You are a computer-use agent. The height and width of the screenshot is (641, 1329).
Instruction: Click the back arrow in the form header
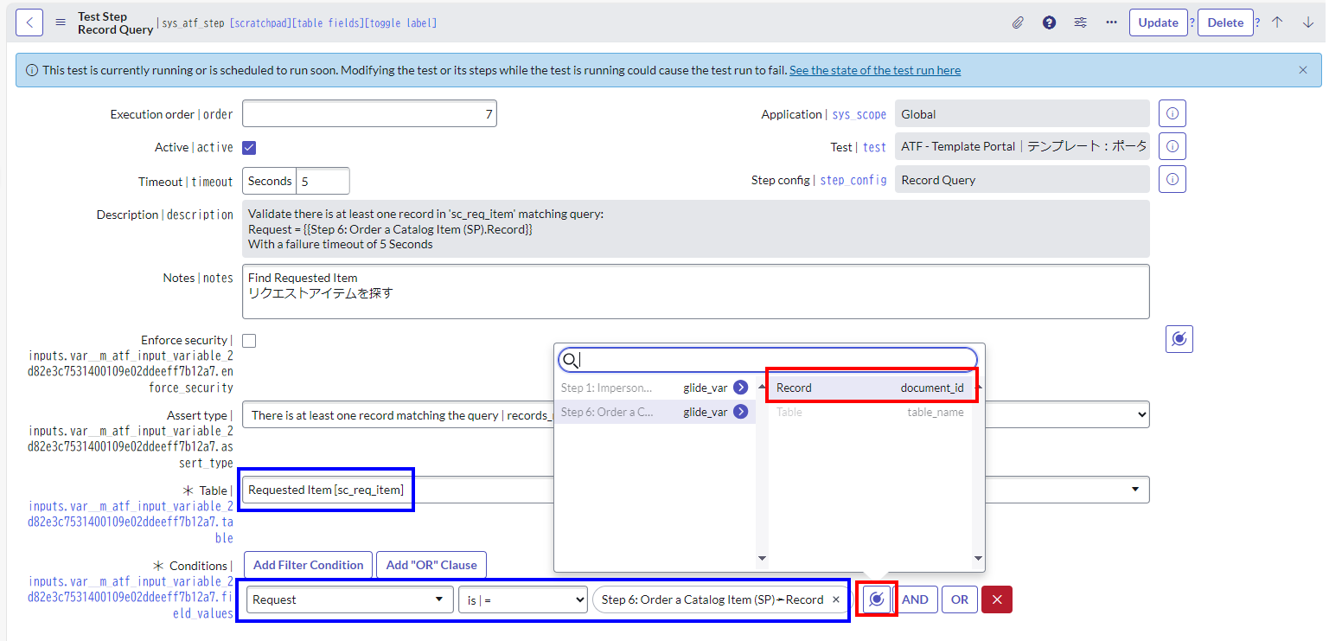pyautogui.click(x=29, y=22)
